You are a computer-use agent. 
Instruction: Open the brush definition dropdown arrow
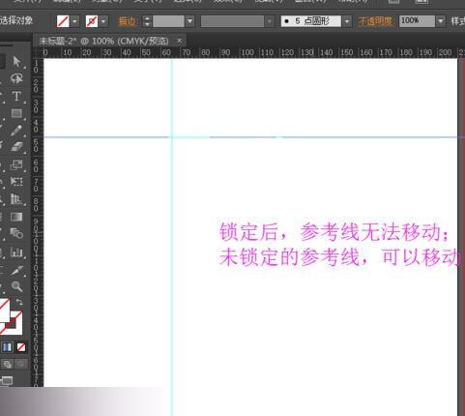[x=347, y=21]
